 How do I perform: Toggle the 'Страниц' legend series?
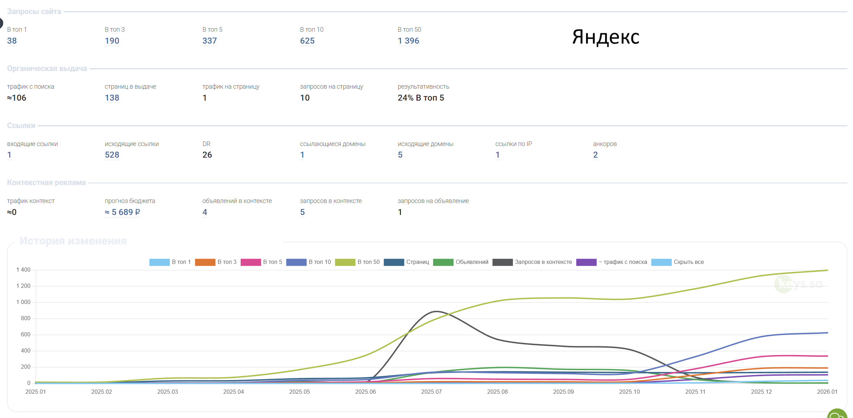pos(406,262)
